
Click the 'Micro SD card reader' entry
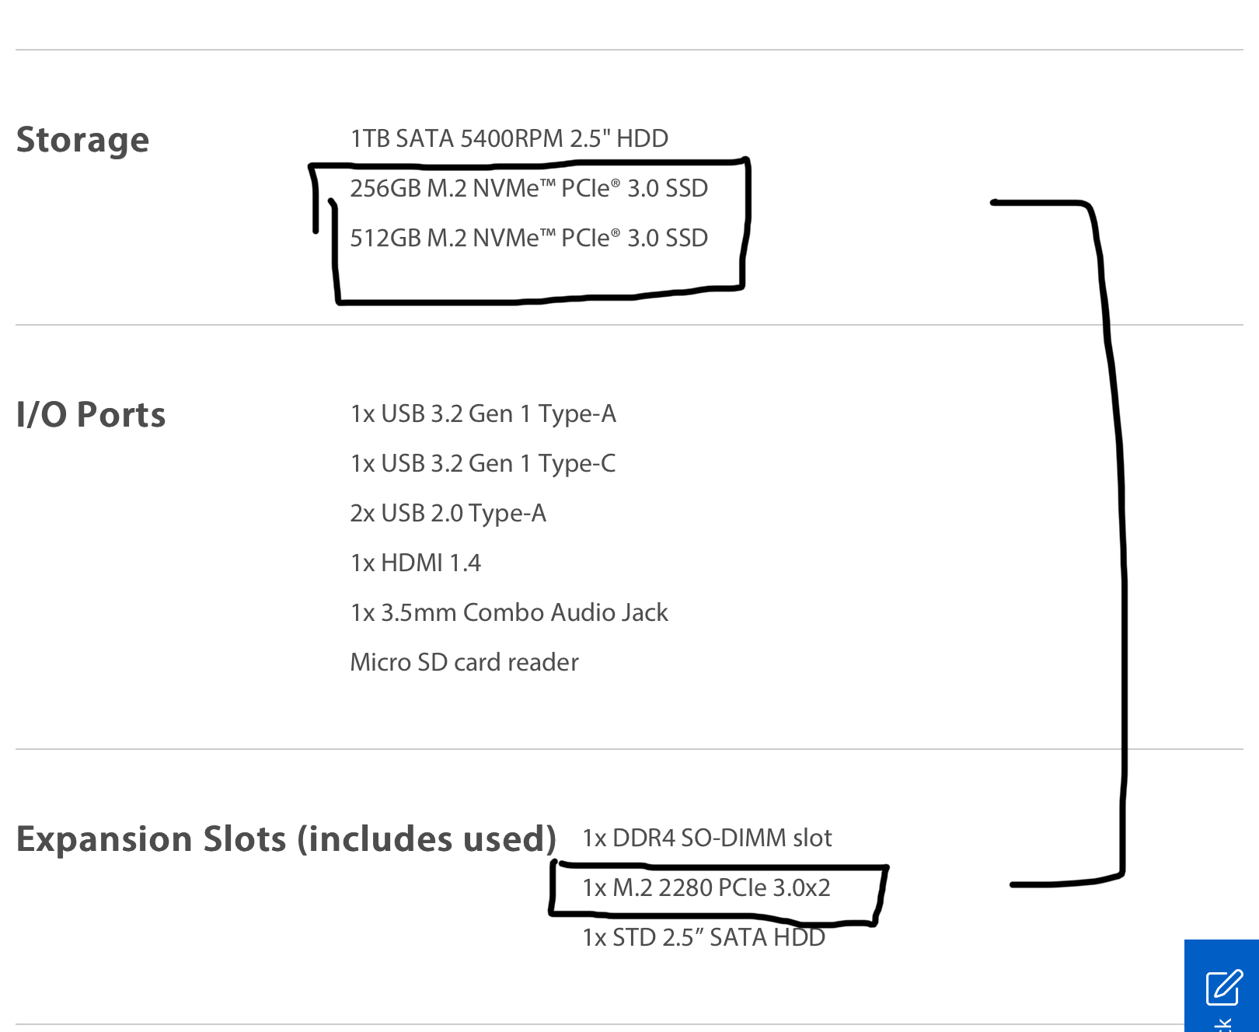(x=464, y=662)
